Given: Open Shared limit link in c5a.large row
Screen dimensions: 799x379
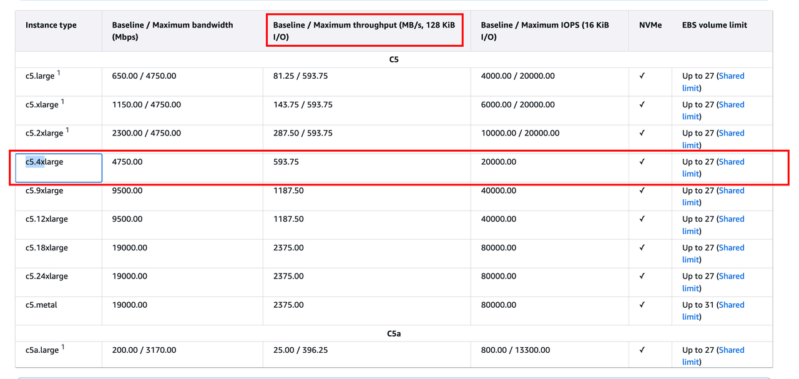Looking at the screenshot, I should [x=731, y=350].
